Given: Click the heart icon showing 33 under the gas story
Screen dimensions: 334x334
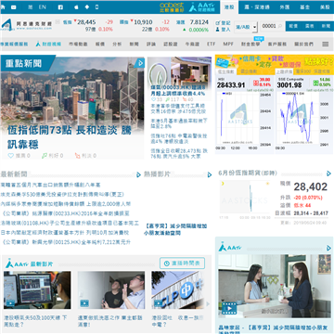Looking at the screenshot, I should pyautogui.click(x=154, y=99).
